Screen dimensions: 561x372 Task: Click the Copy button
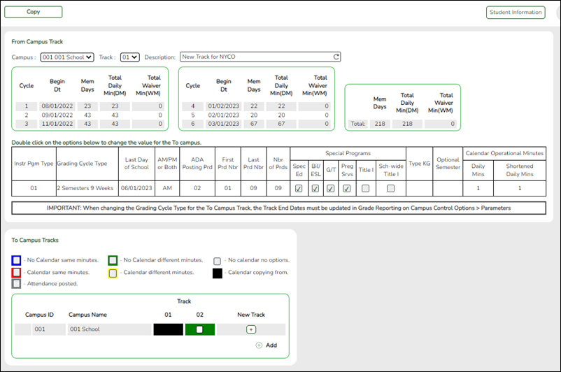(x=33, y=12)
